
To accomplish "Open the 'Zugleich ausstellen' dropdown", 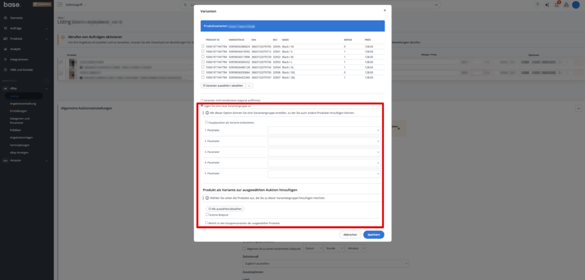I will click(326, 263).
